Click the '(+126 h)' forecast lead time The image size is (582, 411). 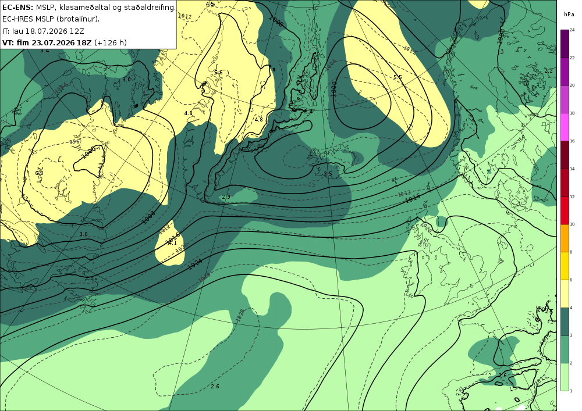coord(111,42)
